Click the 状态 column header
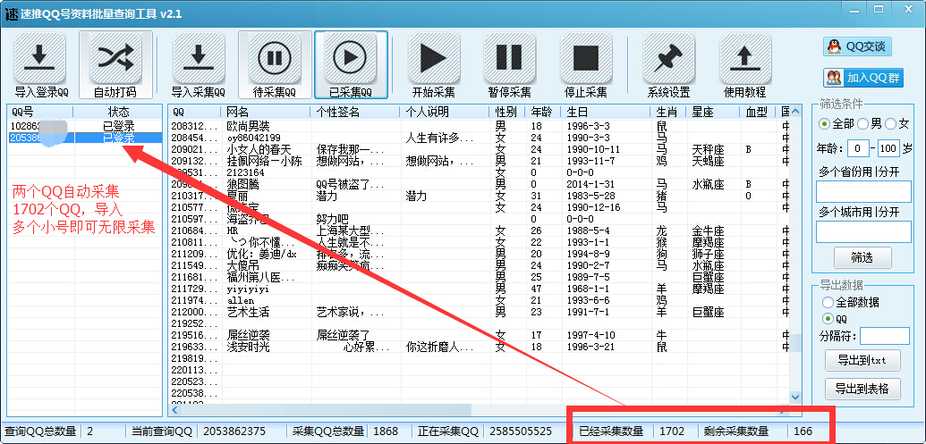 118,112
